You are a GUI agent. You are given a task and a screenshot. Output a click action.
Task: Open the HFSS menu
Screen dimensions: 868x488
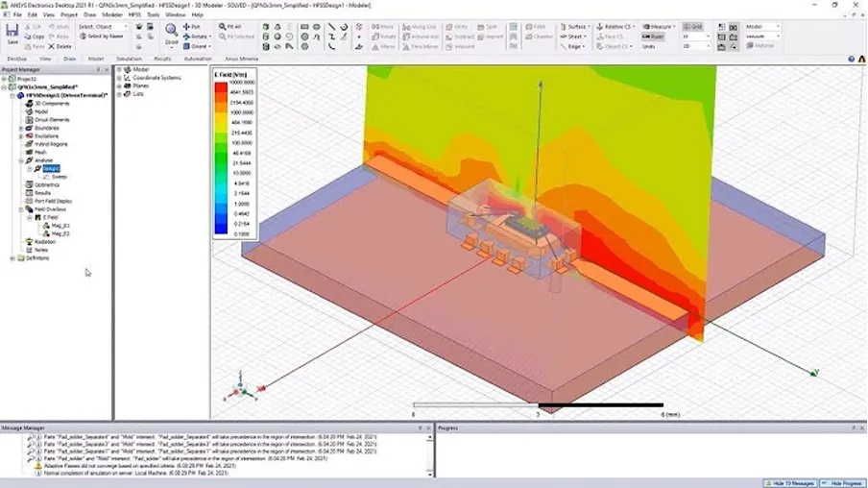point(133,15)
